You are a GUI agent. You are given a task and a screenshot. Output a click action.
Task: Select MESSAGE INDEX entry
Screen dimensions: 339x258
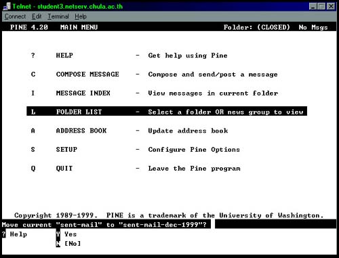click(83, 93)
